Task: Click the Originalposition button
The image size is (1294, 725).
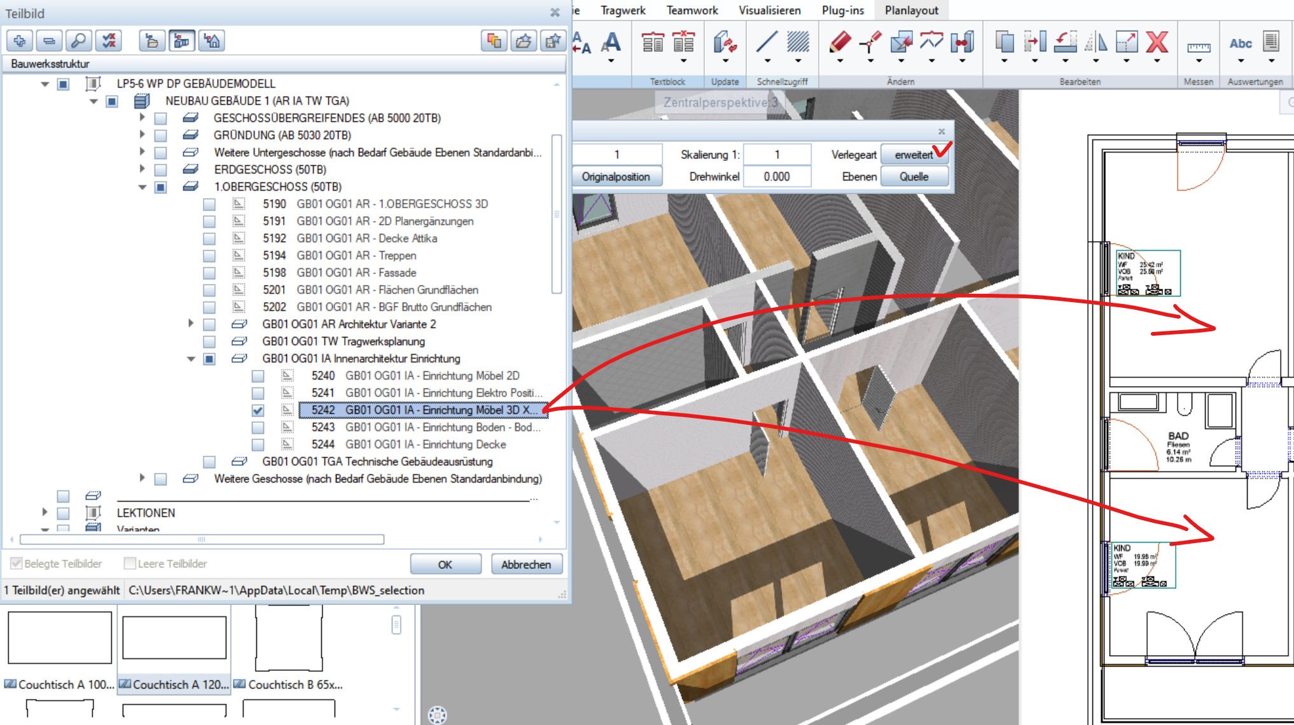Action: coord(615,177)
